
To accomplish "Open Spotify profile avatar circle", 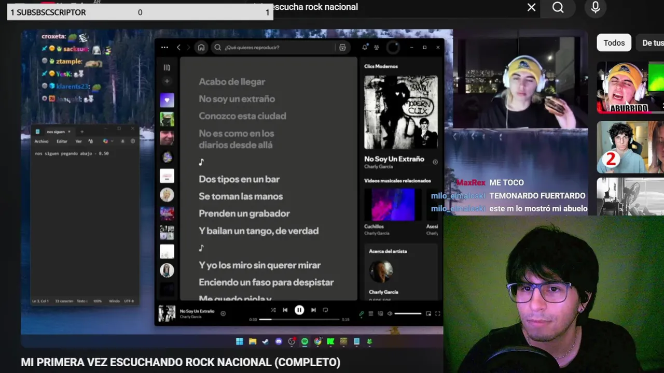I will pyautogui.click(x=393, y=47).
